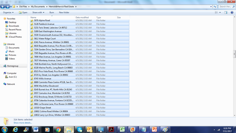Screen dimensions: 236x133
Task: Toggle the preview pane icon
Action: (x=226, y=13)
